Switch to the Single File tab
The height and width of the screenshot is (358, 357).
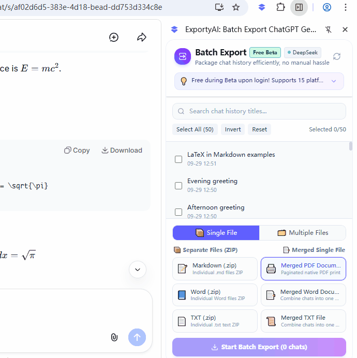216,233
